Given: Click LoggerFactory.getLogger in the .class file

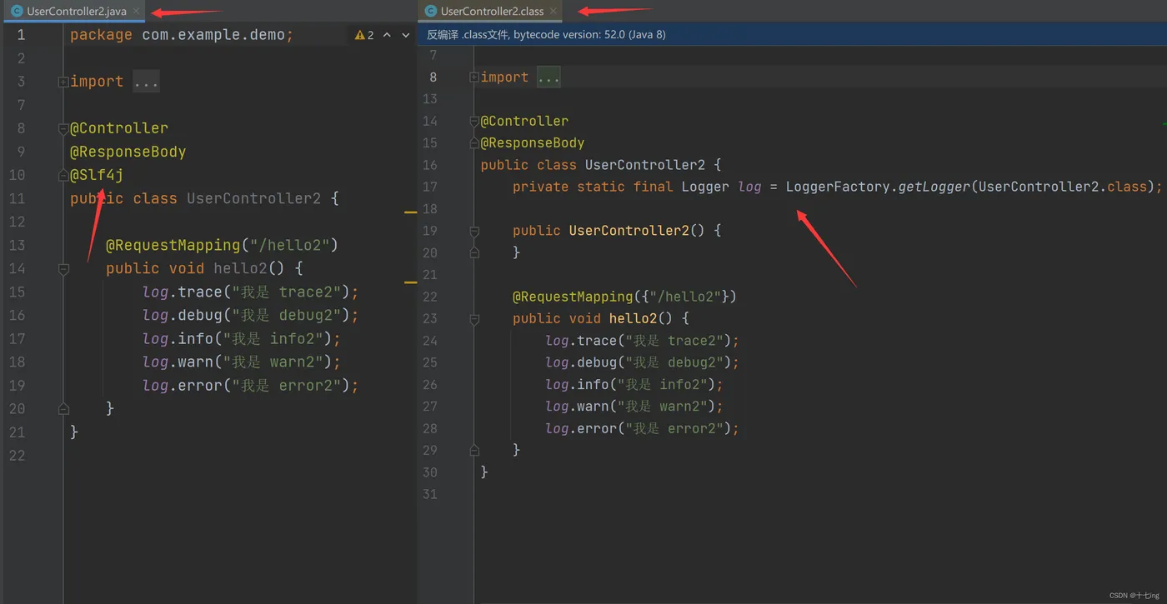Looking at the screenshot, I should click(x=878, y=187).
